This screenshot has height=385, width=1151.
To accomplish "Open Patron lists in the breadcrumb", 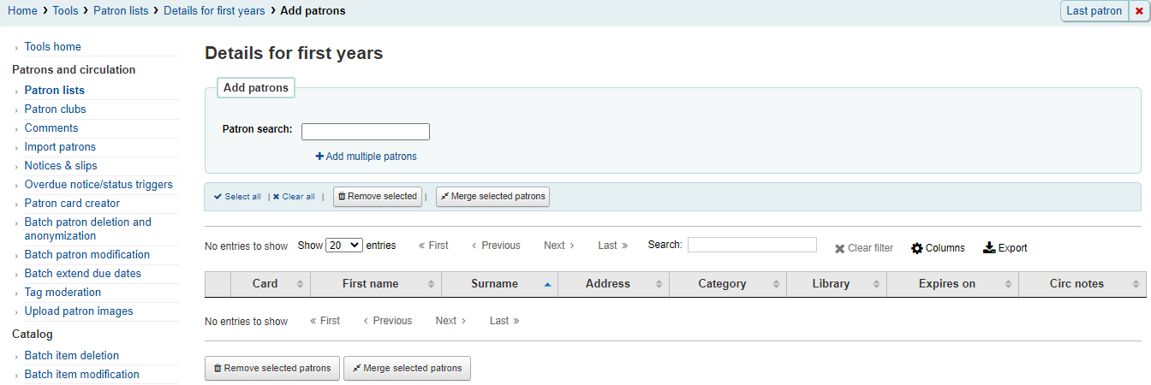I will pos(120,11).
